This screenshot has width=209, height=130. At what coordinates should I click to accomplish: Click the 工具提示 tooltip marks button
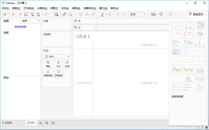click(59, 73)
